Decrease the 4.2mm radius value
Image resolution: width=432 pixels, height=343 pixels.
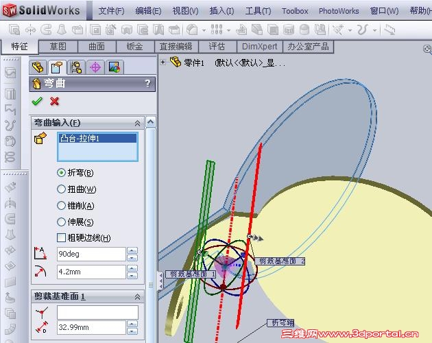click(x=132, y=276)
